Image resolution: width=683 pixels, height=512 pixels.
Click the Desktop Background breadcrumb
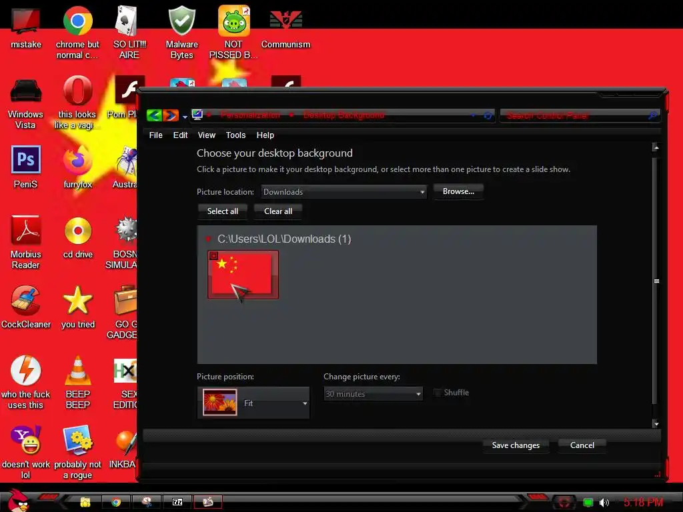coord(344,115)
